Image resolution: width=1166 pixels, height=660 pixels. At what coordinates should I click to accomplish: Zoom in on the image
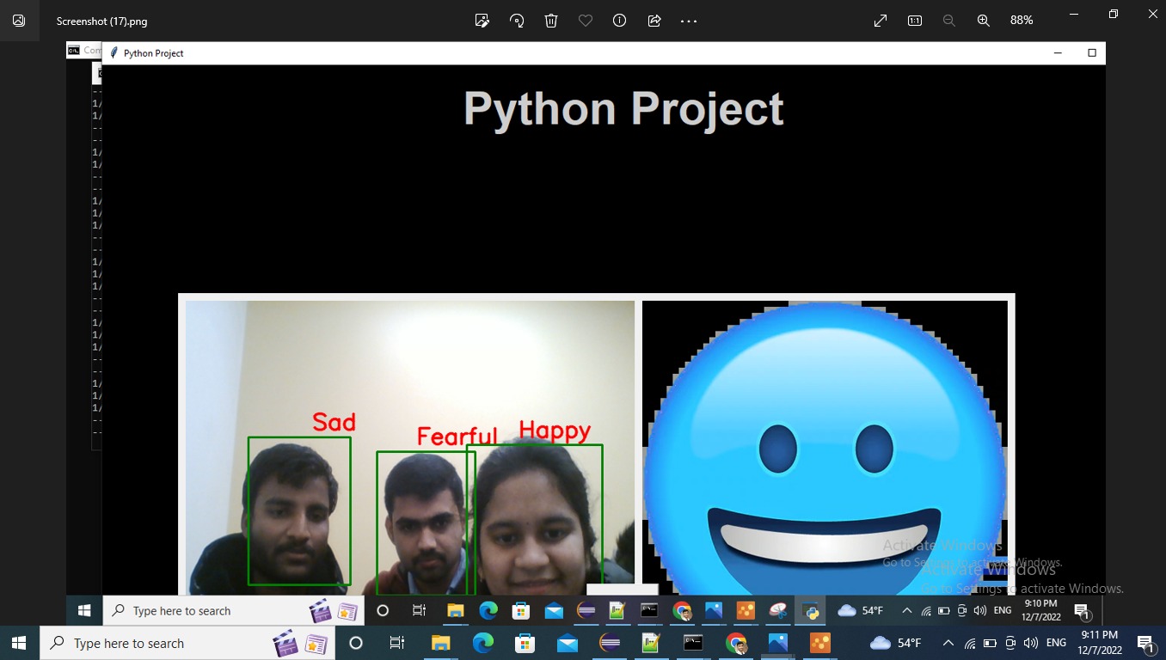point(983,20)
